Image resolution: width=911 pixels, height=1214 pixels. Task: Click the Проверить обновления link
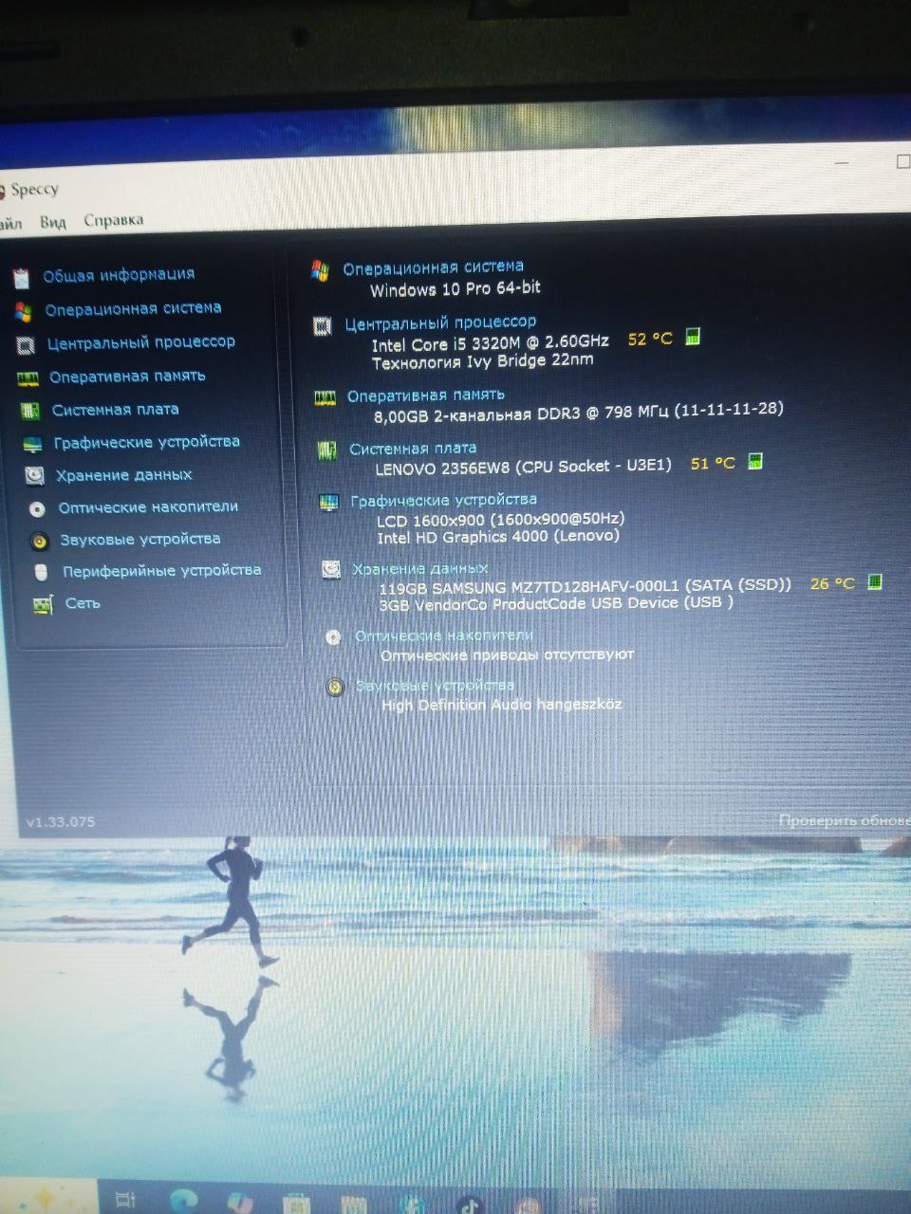843,820
